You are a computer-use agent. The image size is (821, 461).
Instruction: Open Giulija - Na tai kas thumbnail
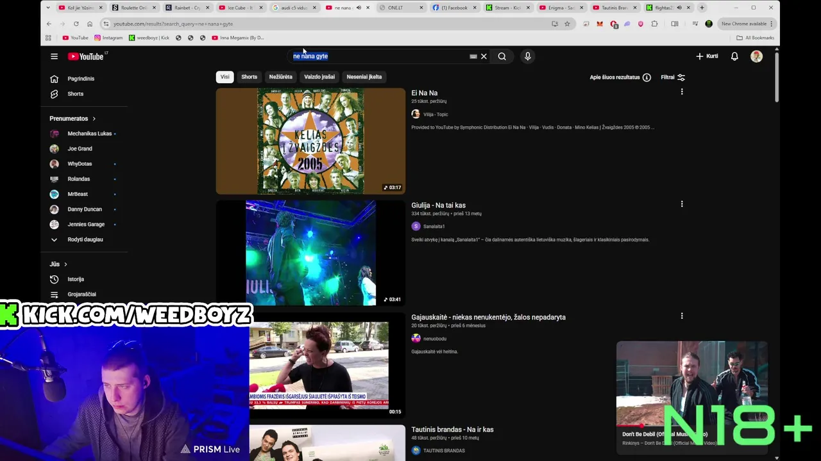coord(310,253)
